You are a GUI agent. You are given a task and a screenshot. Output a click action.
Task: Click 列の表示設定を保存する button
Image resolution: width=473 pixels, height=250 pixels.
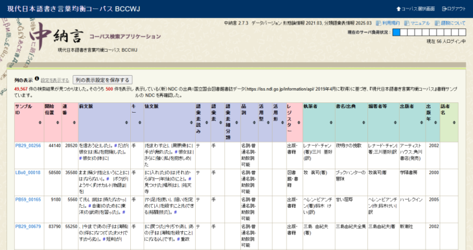tap(102, 80)
